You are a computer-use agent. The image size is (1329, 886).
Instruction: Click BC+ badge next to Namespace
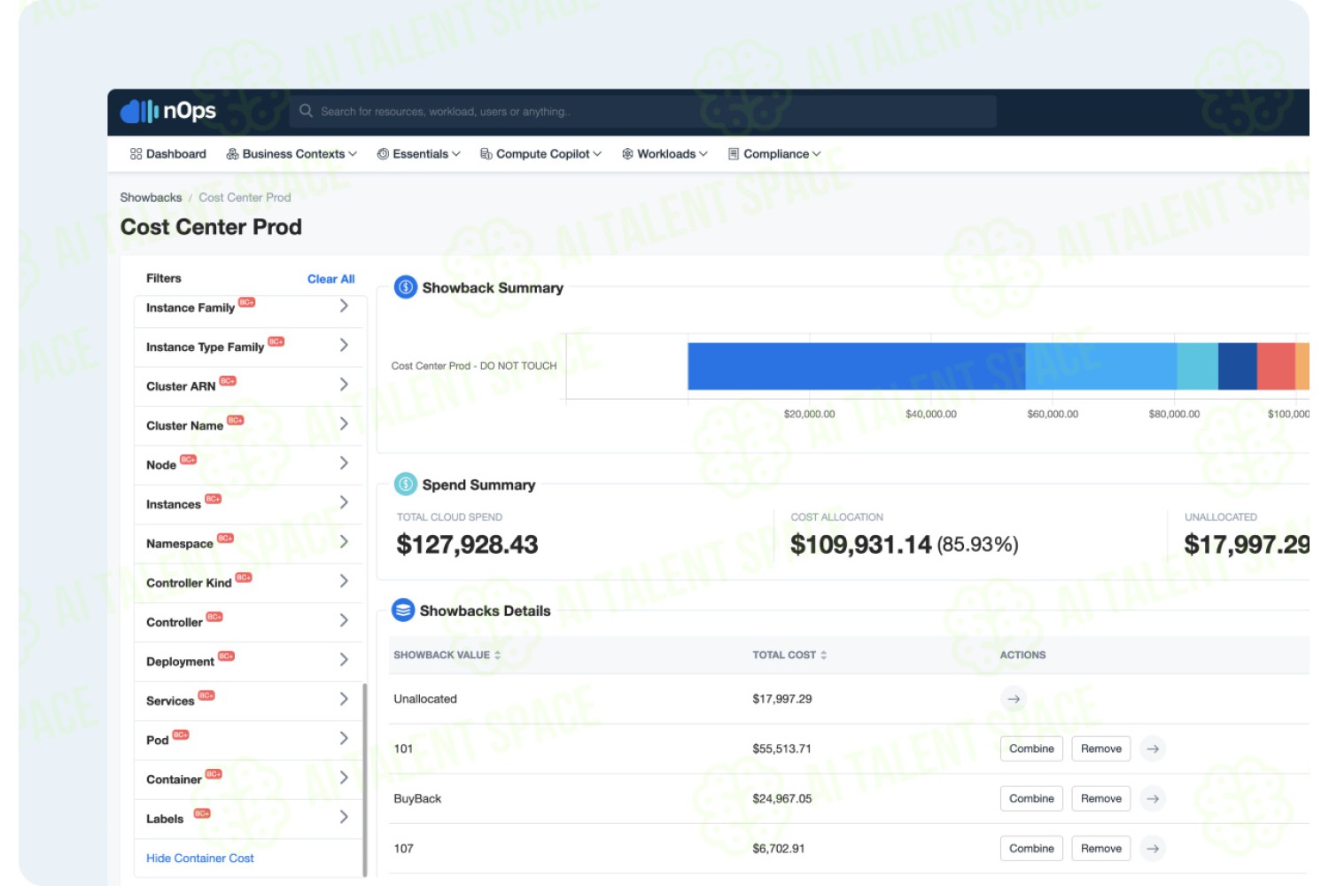click(225, 538)
